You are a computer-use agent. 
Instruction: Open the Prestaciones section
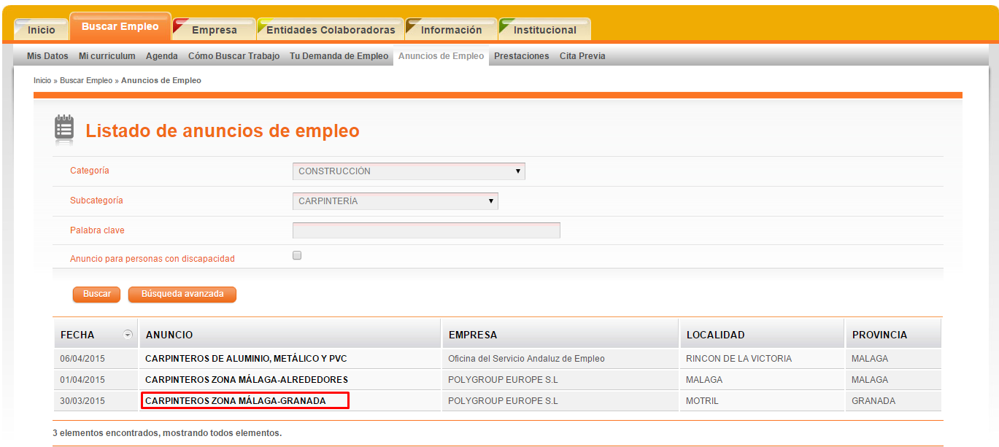tap(521, 55)
